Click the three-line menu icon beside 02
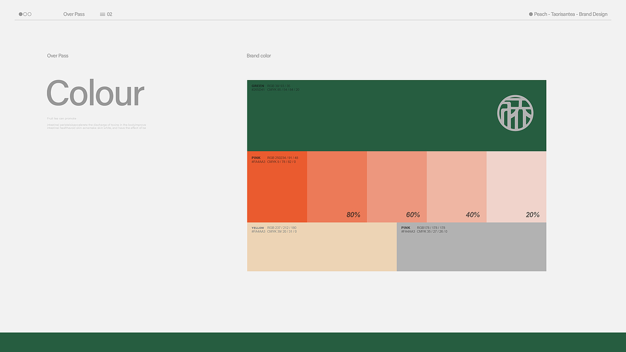 (102, 14)
